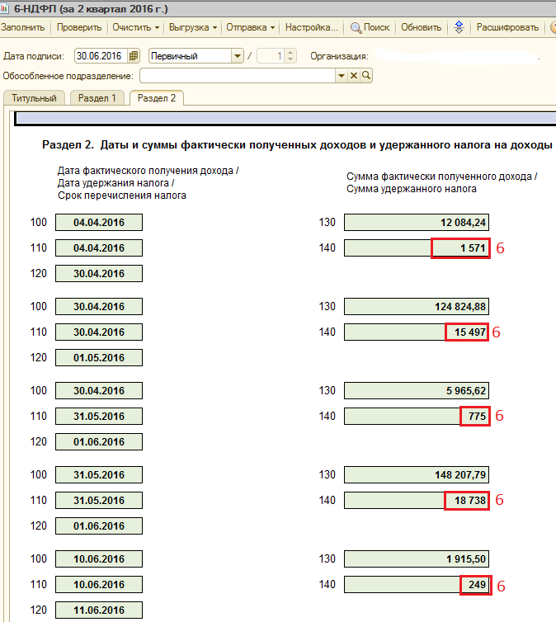Screen dimensions: 556x622
Task: Click the income amount 1 915,50
Action: coord(417,559)
